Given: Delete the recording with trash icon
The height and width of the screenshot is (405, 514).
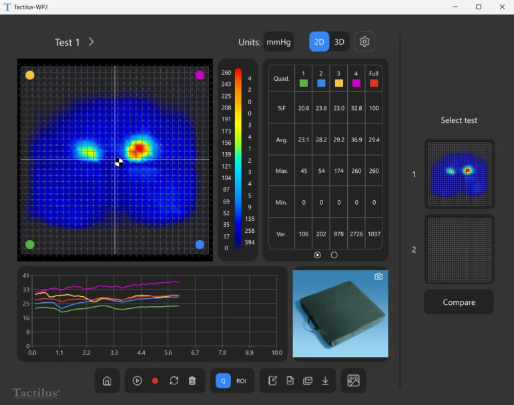Looking at the screenshot, I should click(x=192, y=381).
